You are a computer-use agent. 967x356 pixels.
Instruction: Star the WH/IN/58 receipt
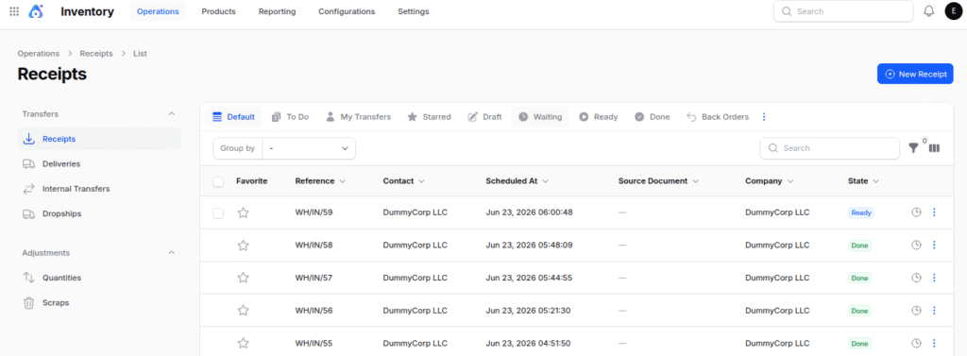click(243, 246)
